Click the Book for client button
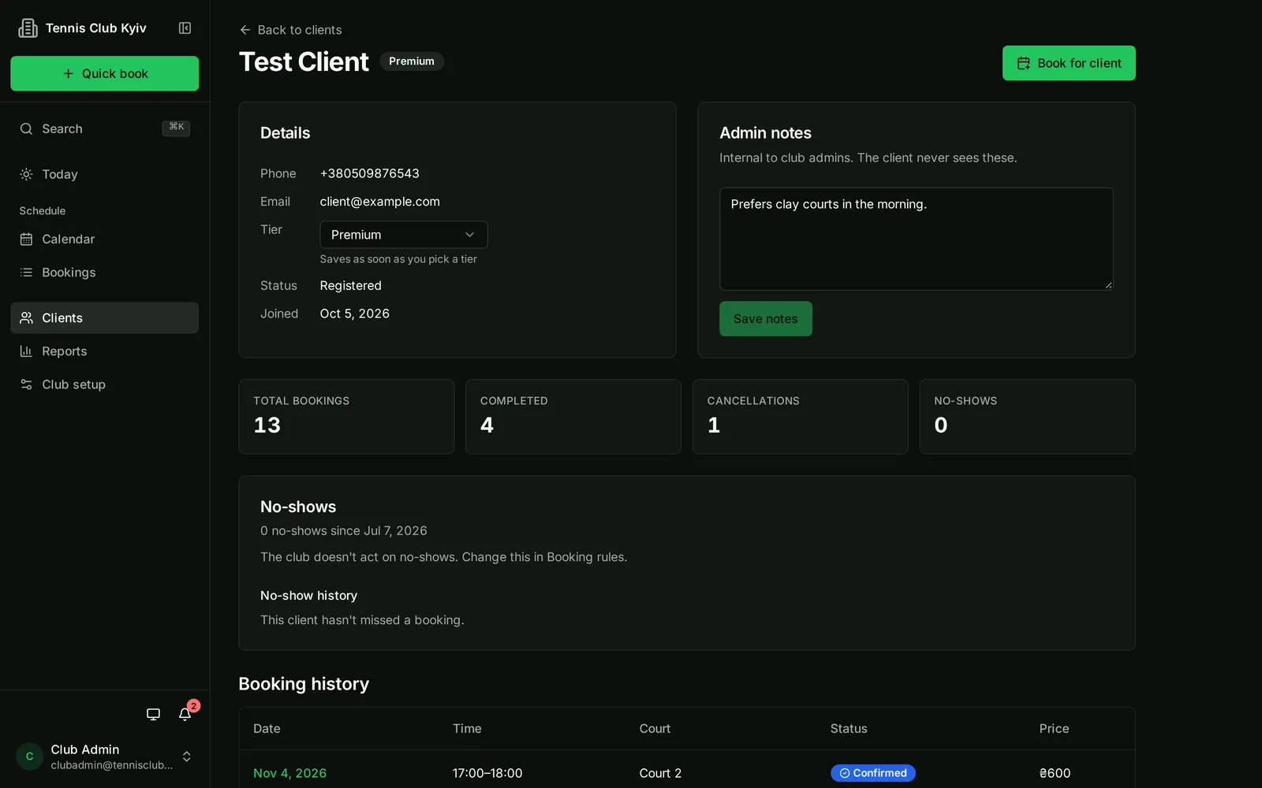This screenshot has width=1262, height=788. [x=1069, y=63]
